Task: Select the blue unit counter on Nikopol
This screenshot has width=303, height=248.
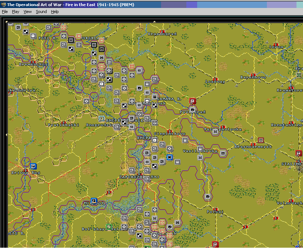Action: (x=94, y=201)
